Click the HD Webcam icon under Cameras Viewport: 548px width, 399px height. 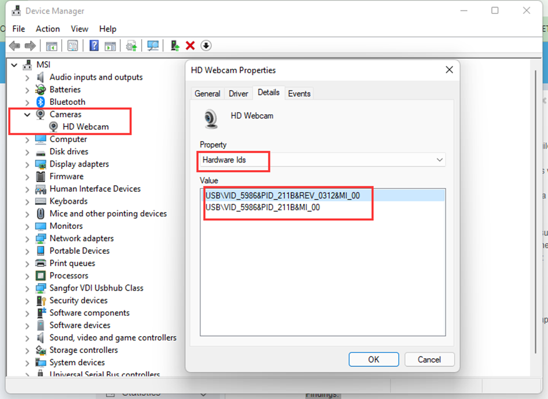tap(54, 127)
